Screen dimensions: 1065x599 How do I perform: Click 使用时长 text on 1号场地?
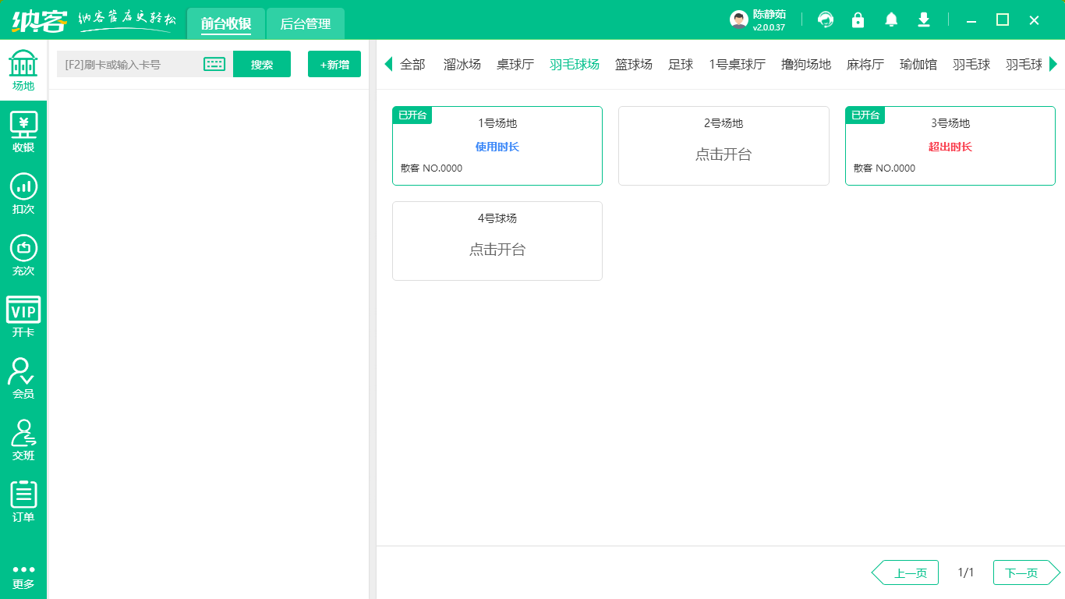pos(497,147)
